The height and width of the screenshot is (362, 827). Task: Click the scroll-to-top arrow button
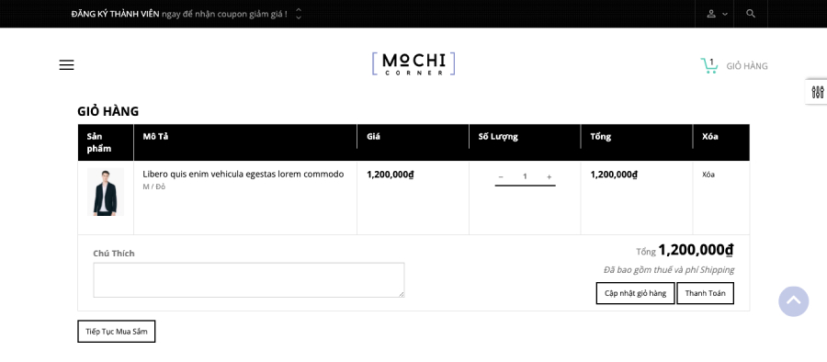click(x=793, y=301)
